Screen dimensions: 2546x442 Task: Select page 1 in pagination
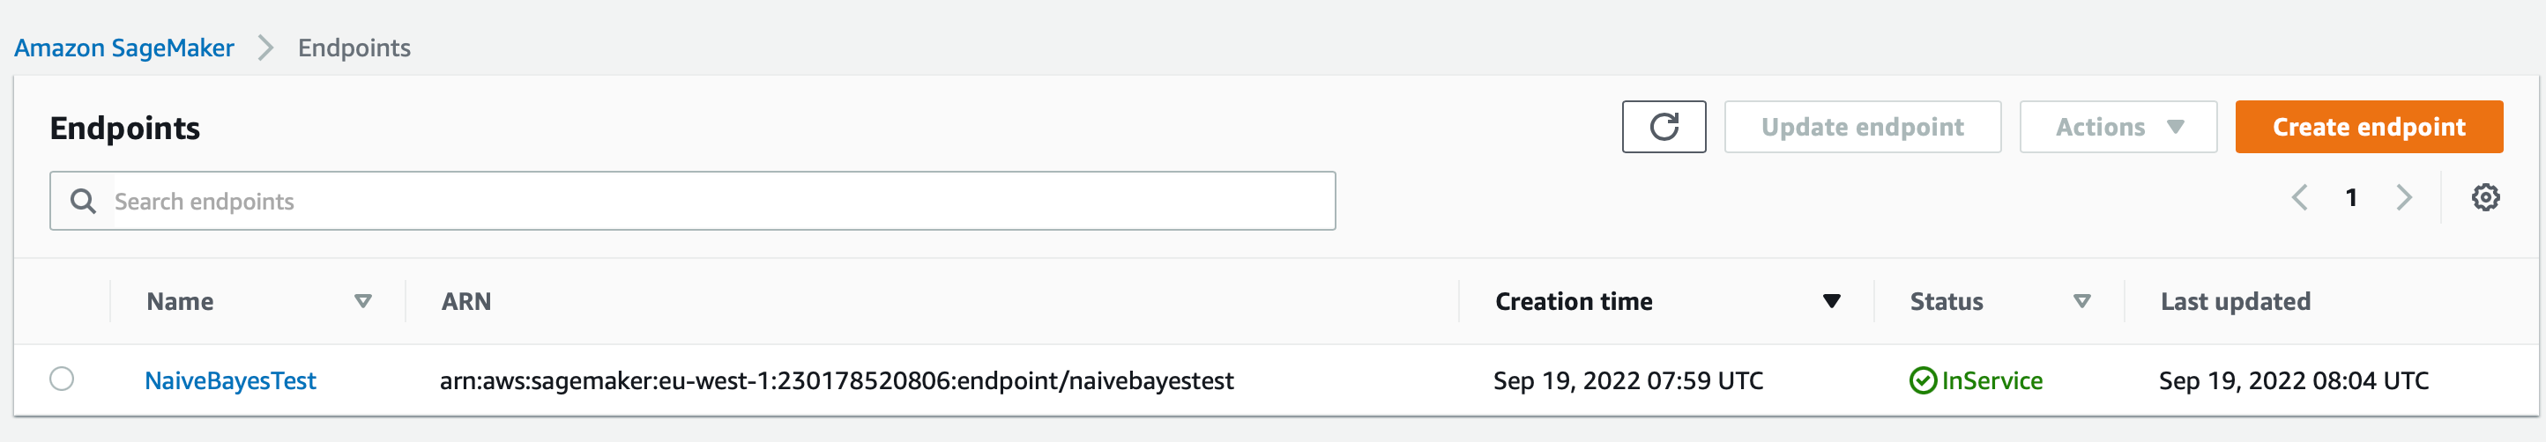click(x=2351, y=197)
